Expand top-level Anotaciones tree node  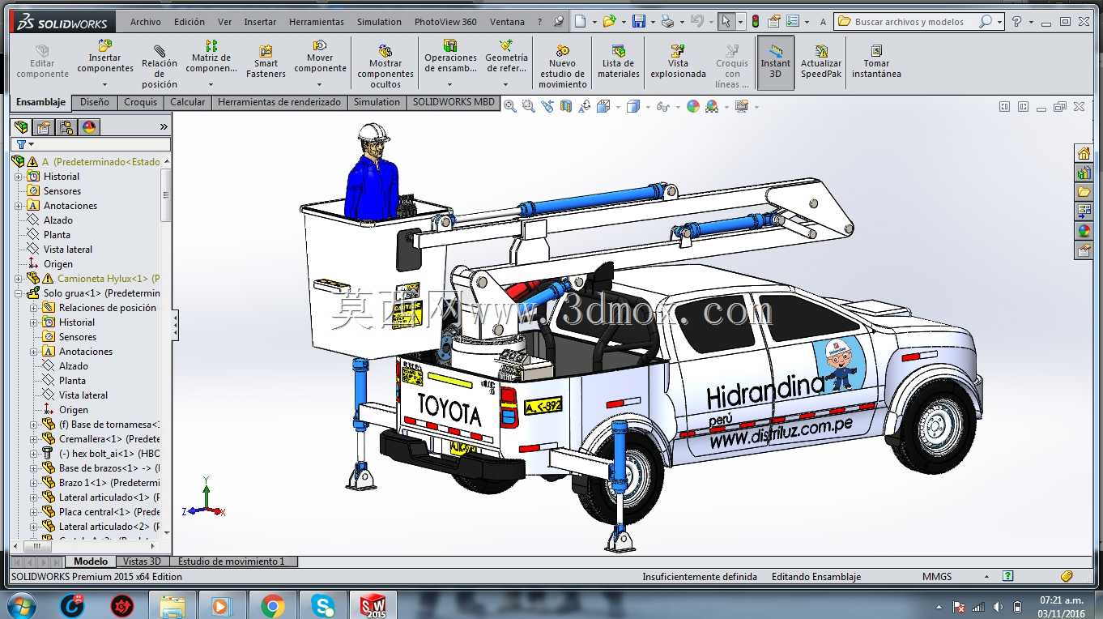[x=18, y=206]
